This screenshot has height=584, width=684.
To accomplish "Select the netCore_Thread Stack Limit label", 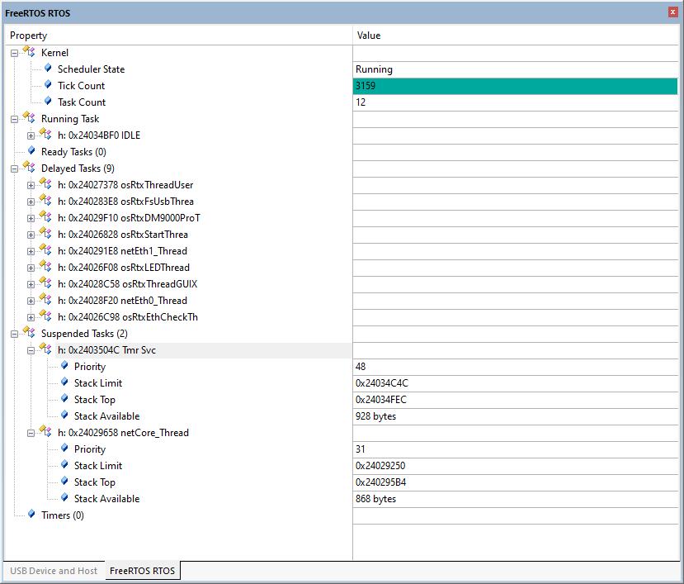I will (98, 466).
